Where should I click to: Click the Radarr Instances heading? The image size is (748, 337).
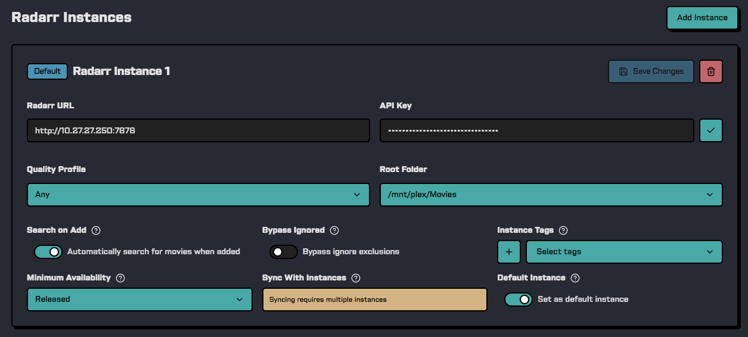pos(72,17)
